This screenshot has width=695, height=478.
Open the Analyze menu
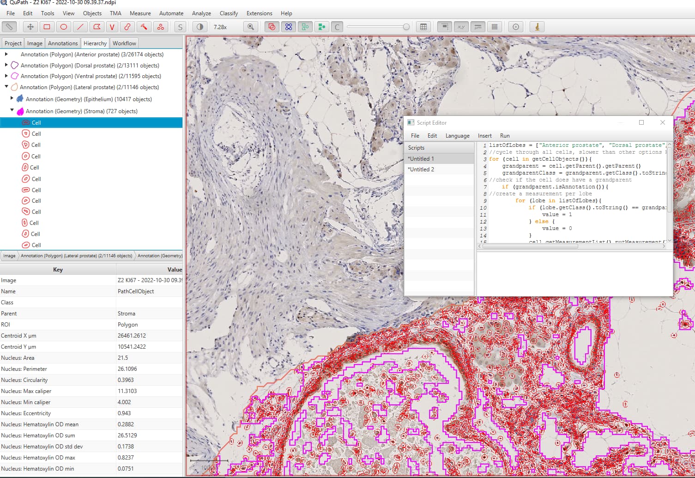201,13
